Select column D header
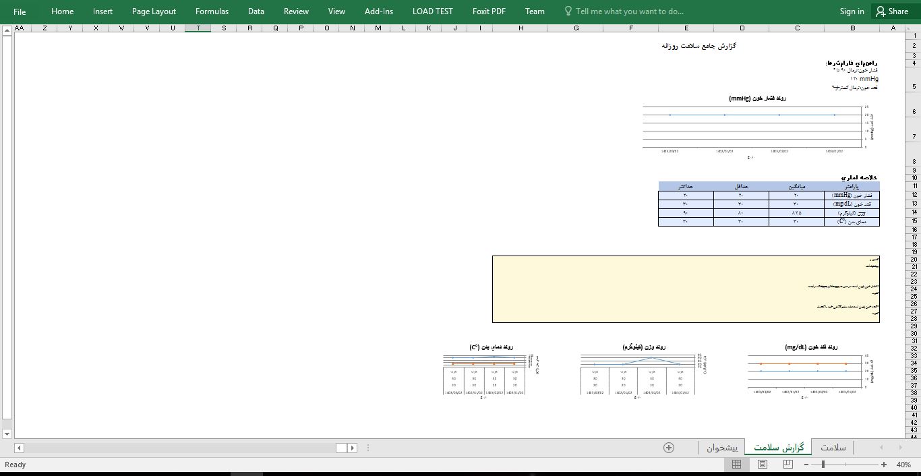The image size is (921, 476). [x=742, y=28]
